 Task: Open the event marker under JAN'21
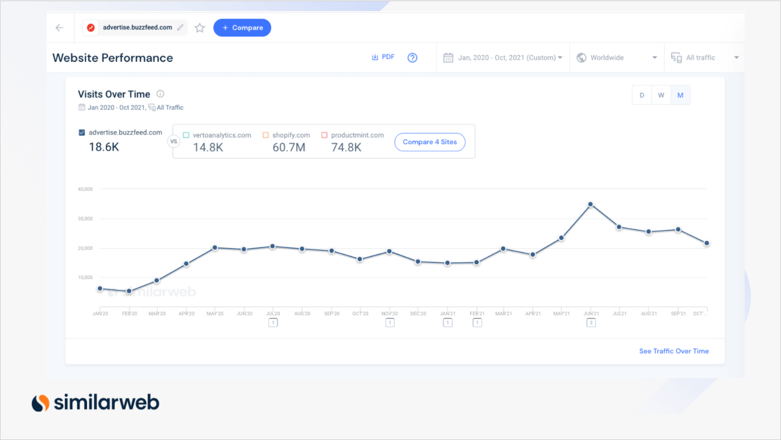tap(448, 323)
